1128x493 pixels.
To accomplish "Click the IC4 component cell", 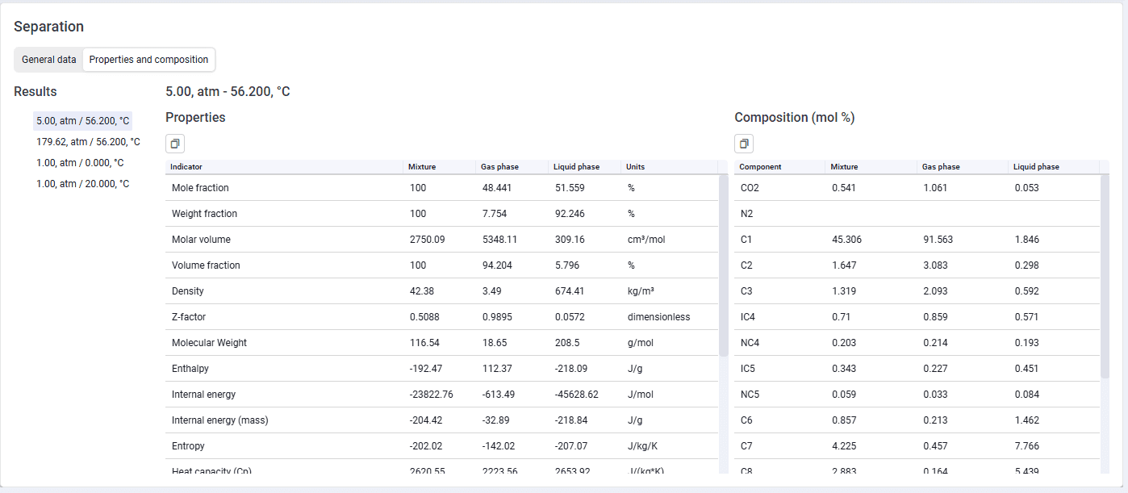I will (780, 317).
